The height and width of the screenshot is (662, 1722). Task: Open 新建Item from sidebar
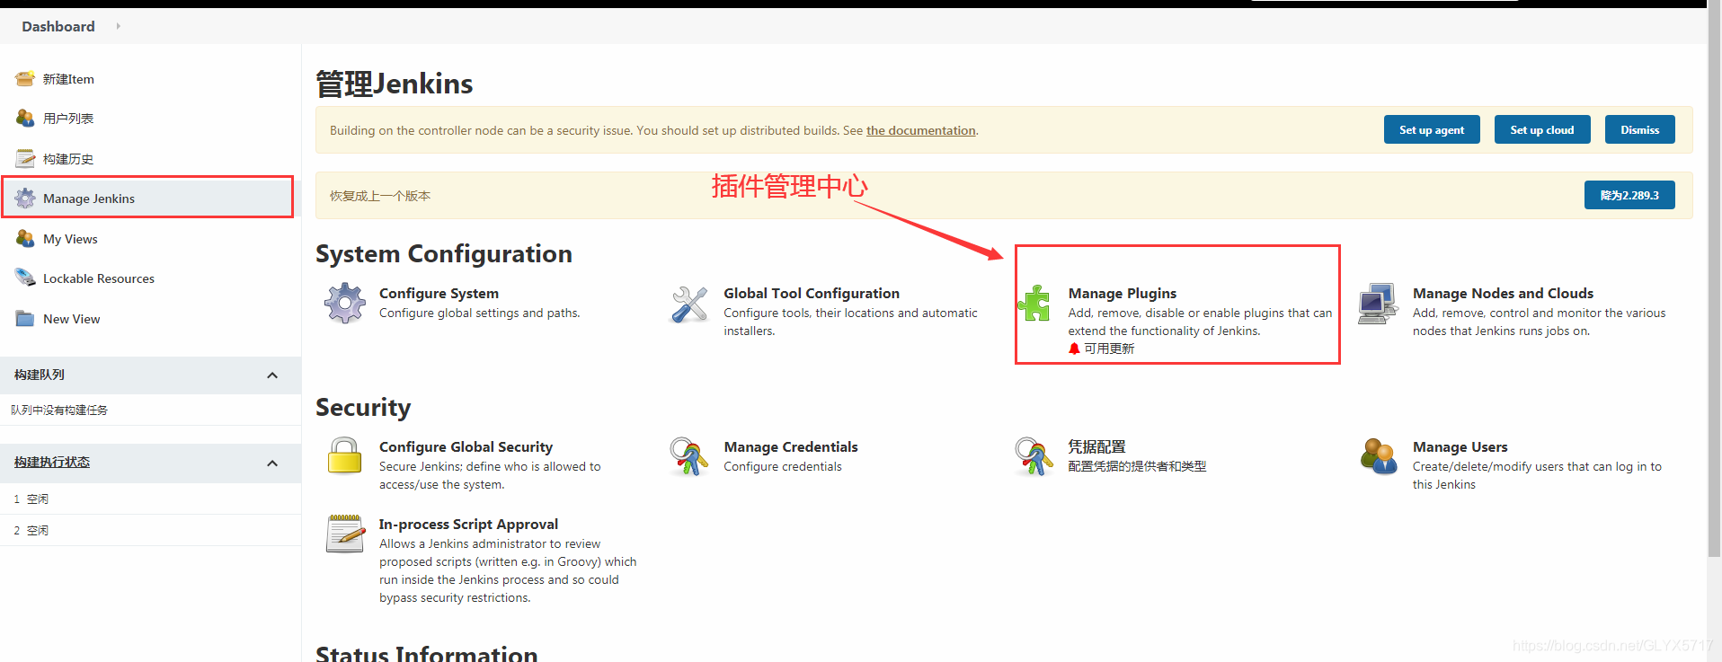pyautogui.click(x=68, y=79)
